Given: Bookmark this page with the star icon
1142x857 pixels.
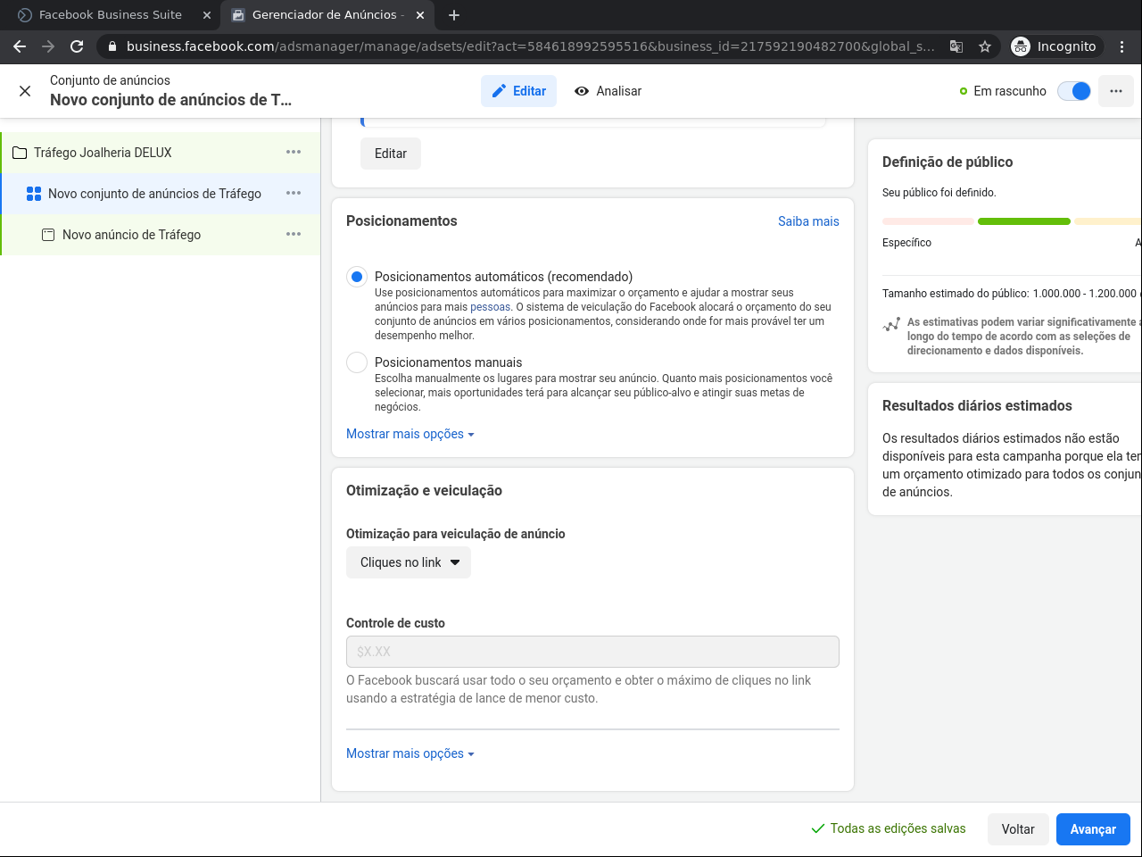Looking at the screenshot, I should coord(985,46).
